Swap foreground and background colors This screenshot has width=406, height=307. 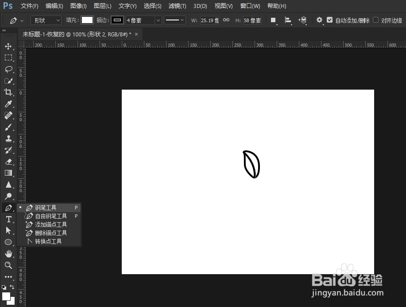[12, 287]
